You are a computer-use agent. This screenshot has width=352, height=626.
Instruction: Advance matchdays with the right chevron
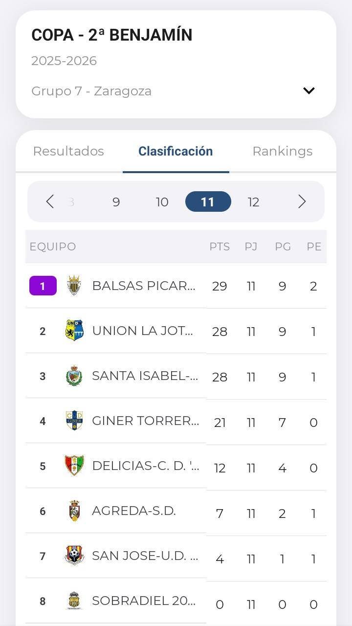(302, 201)
